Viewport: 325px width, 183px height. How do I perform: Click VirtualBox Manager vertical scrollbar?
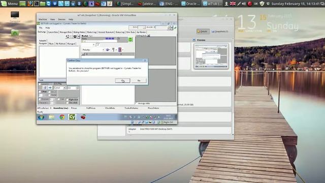tap(233, 87)
